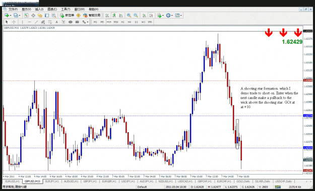Open the Navigator panel icon
This screenshot has width=315, height=191.
40,15
